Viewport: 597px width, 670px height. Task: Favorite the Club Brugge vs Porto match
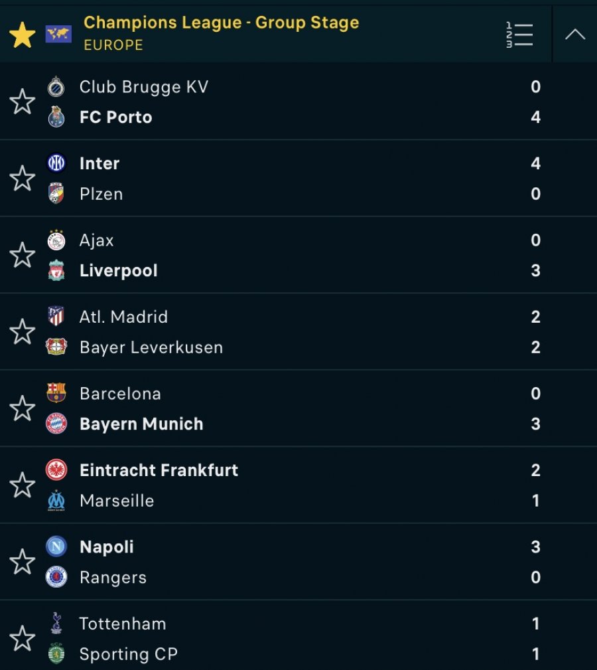(x=22, y=102)
